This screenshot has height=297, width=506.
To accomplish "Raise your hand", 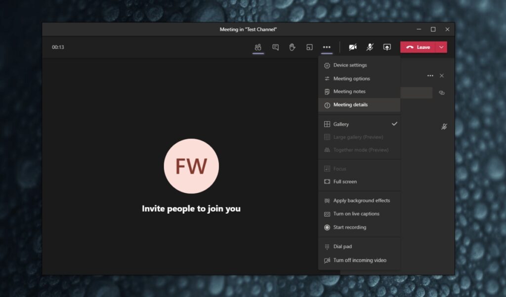I will click(x=292, y=47).
